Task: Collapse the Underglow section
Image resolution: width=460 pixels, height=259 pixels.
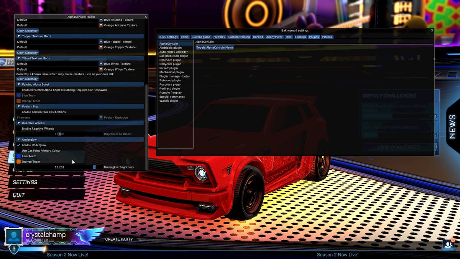Action: (x=18, y=139)
